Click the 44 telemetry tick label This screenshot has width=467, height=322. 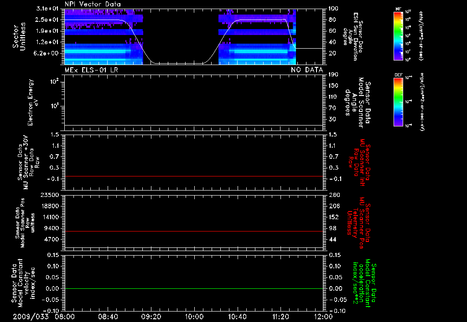pyautogui.click(x=332, y=239)
